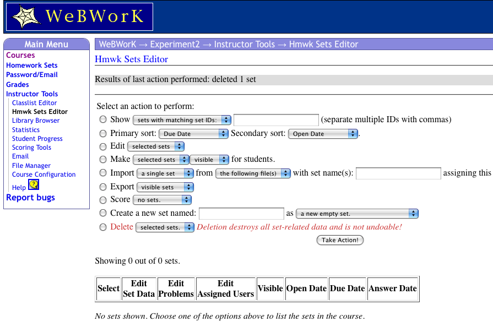This screenshot has width=493, height=327.
Task: Select the Delete radio button
Action: tap(103, 227)
